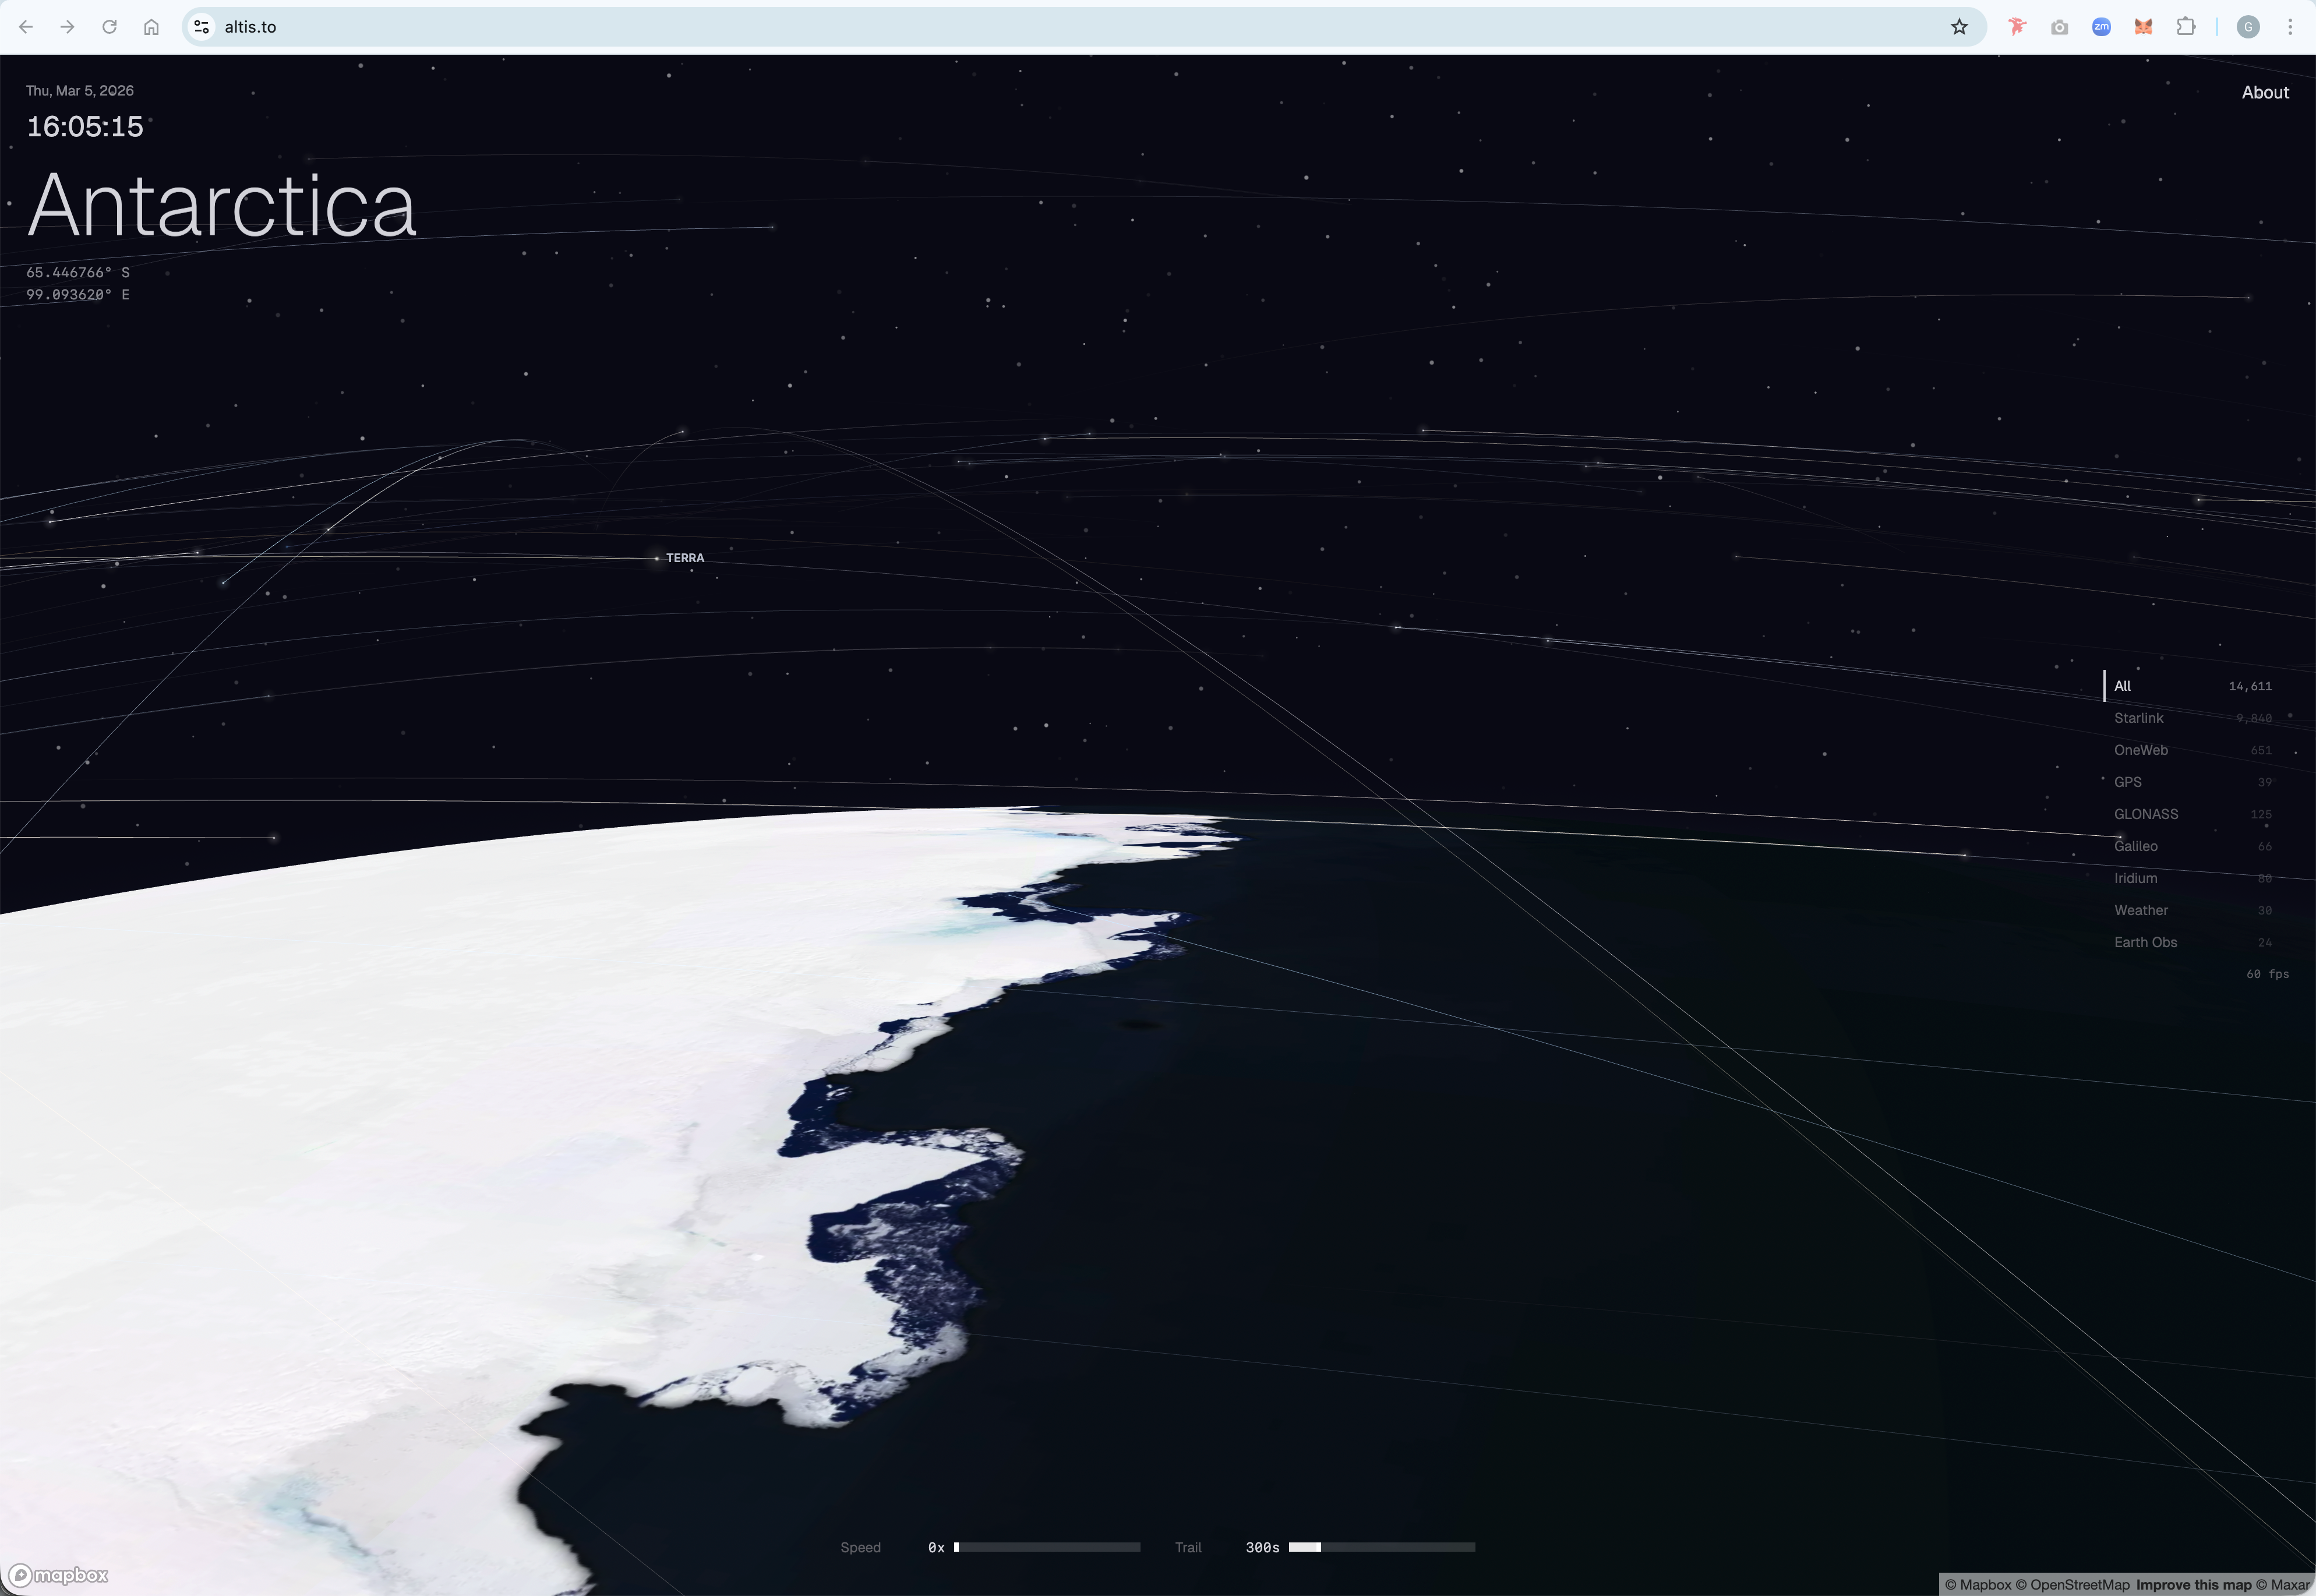Select the All satellites category

coord(2123,686)
